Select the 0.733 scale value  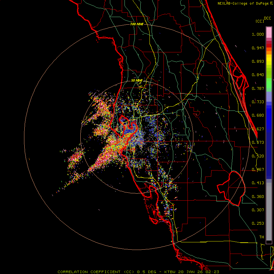click(x=258, y=102)
